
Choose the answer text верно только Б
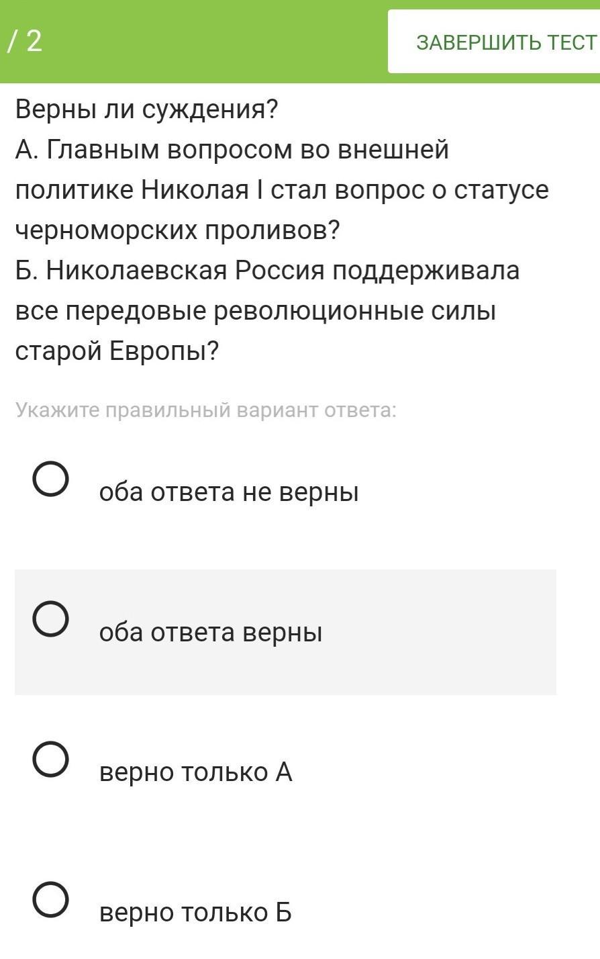tap(195, 913)
